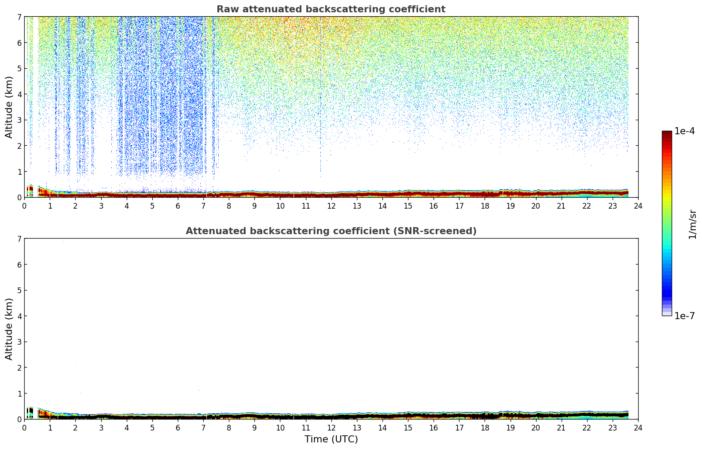The height and width of the screenshot is (449, 702).
Task: Click the 'Attenuated backscattering coefficient (SNR-screened)' title
Action: [331, 231]
